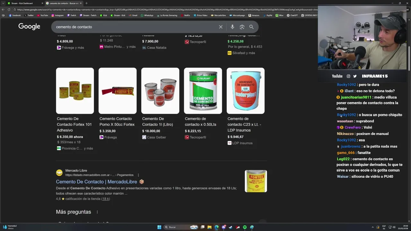Close the cemento de contacto tab
Viewport: 411px width, 231px height.
tap(81, 3)
